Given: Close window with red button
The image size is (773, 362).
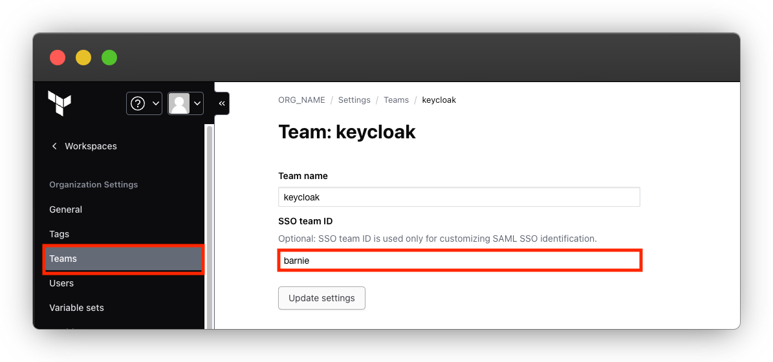Looking at the screenshot, I should [58, 58].
